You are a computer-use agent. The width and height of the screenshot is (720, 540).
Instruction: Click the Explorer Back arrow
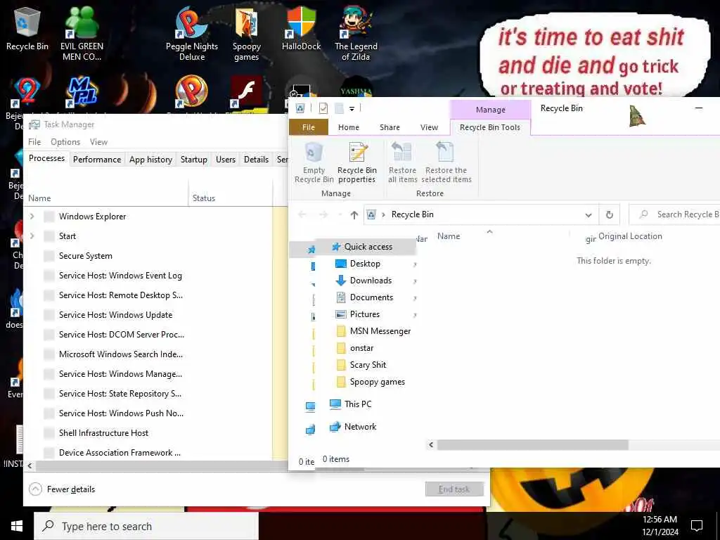[x=302, y=214]
